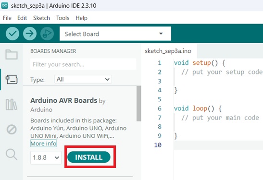Viewport: 263px width, 180px height.
Task: Start the Debug tool
Action: 47,34
